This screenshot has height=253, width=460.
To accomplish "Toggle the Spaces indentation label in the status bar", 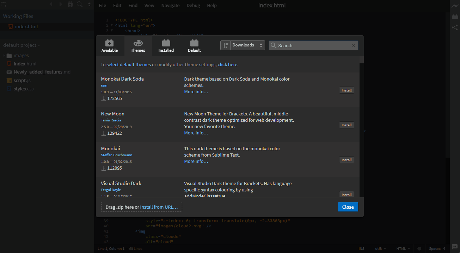I will [435, 248].
